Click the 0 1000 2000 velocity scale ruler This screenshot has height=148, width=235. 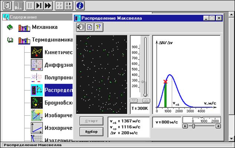(202, 120)
